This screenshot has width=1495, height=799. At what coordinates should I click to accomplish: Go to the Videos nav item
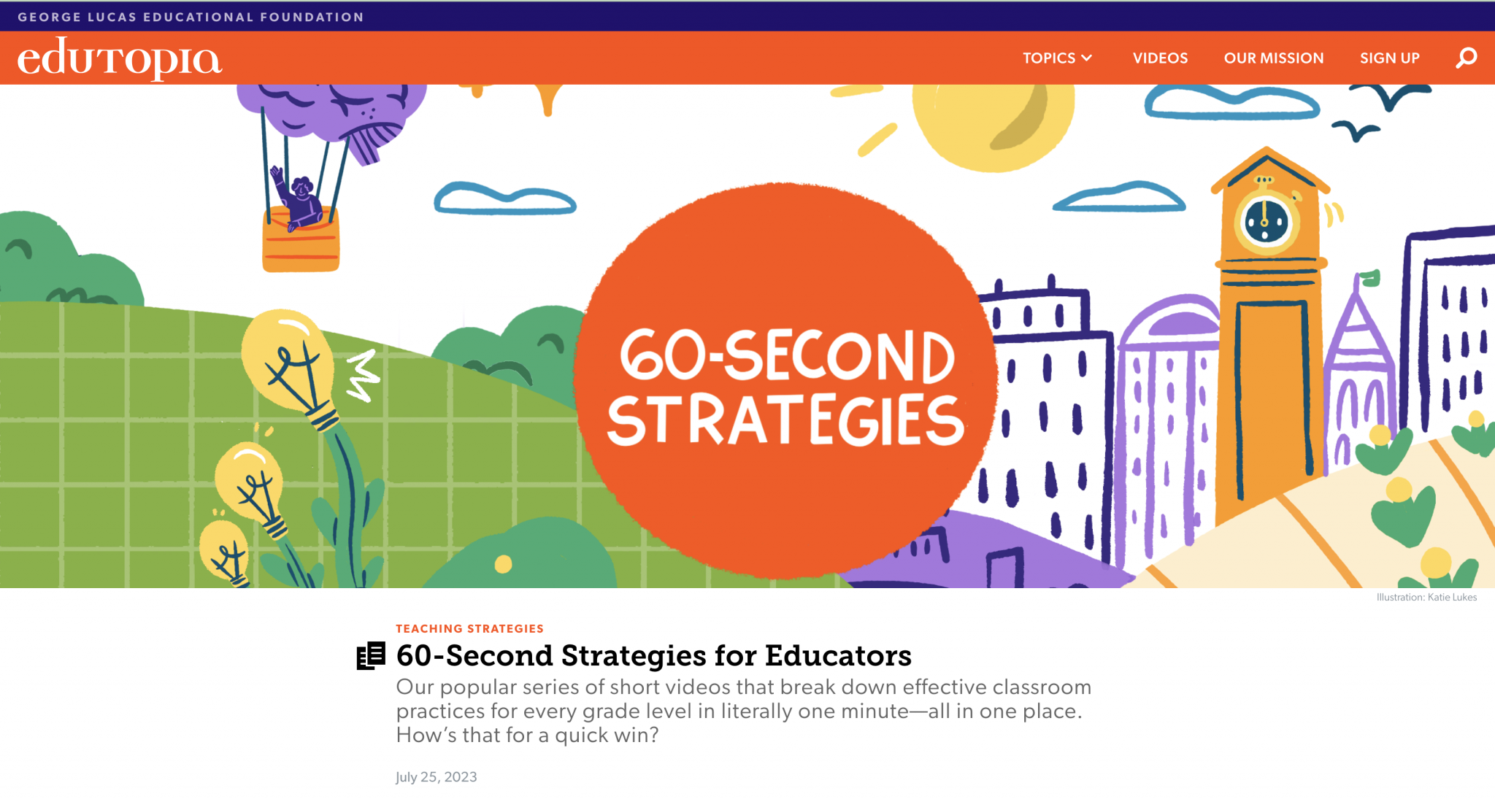pos(1160,58)
